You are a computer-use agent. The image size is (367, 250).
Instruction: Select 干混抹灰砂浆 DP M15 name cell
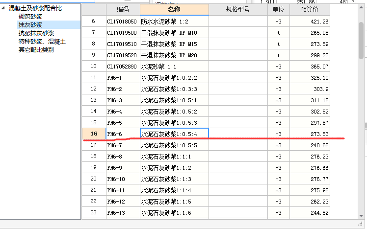174,44
